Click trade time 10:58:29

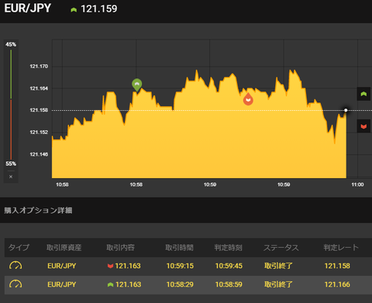(x=180, y=284)
